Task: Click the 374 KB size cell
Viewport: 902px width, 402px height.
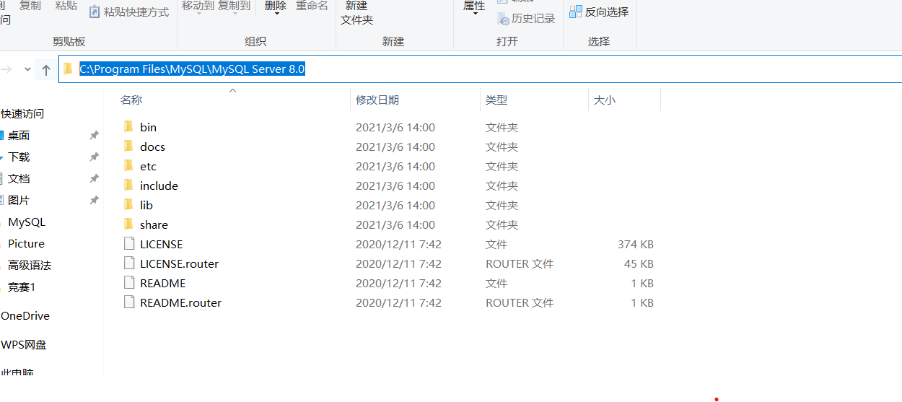Action: 636,245
